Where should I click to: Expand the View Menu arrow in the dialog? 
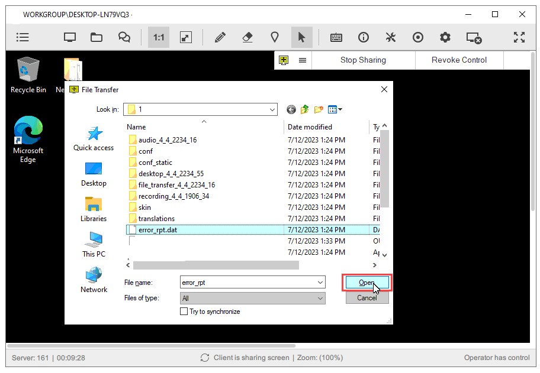(340, 109)
